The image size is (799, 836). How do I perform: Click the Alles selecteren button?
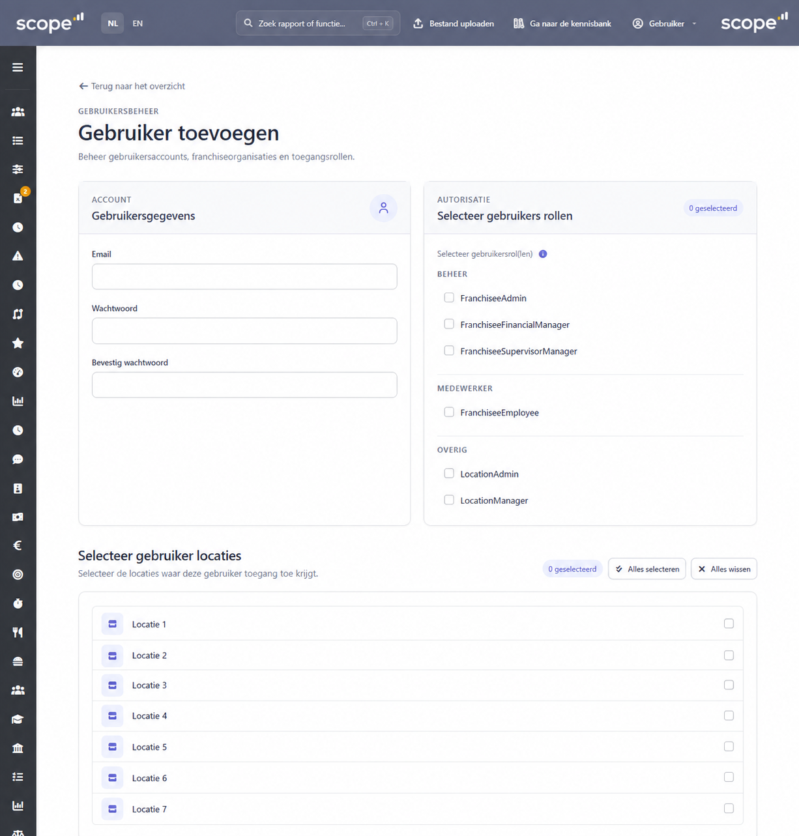647,569
